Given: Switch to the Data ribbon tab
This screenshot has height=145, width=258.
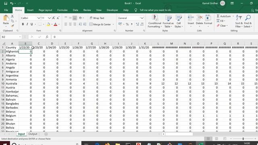Looking at the screenshot, I should pos(75,10).
